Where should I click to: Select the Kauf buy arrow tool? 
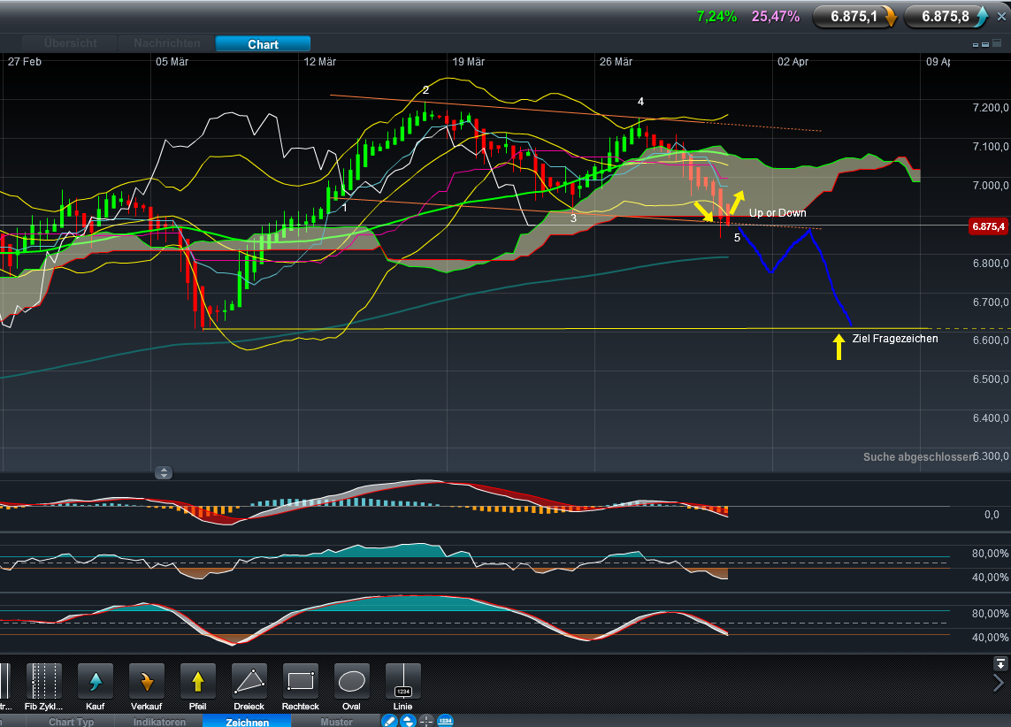[96, 681]
